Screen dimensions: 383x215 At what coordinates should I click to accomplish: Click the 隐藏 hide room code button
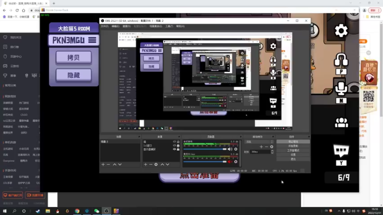pyautogui.click(x=74, y=75)
